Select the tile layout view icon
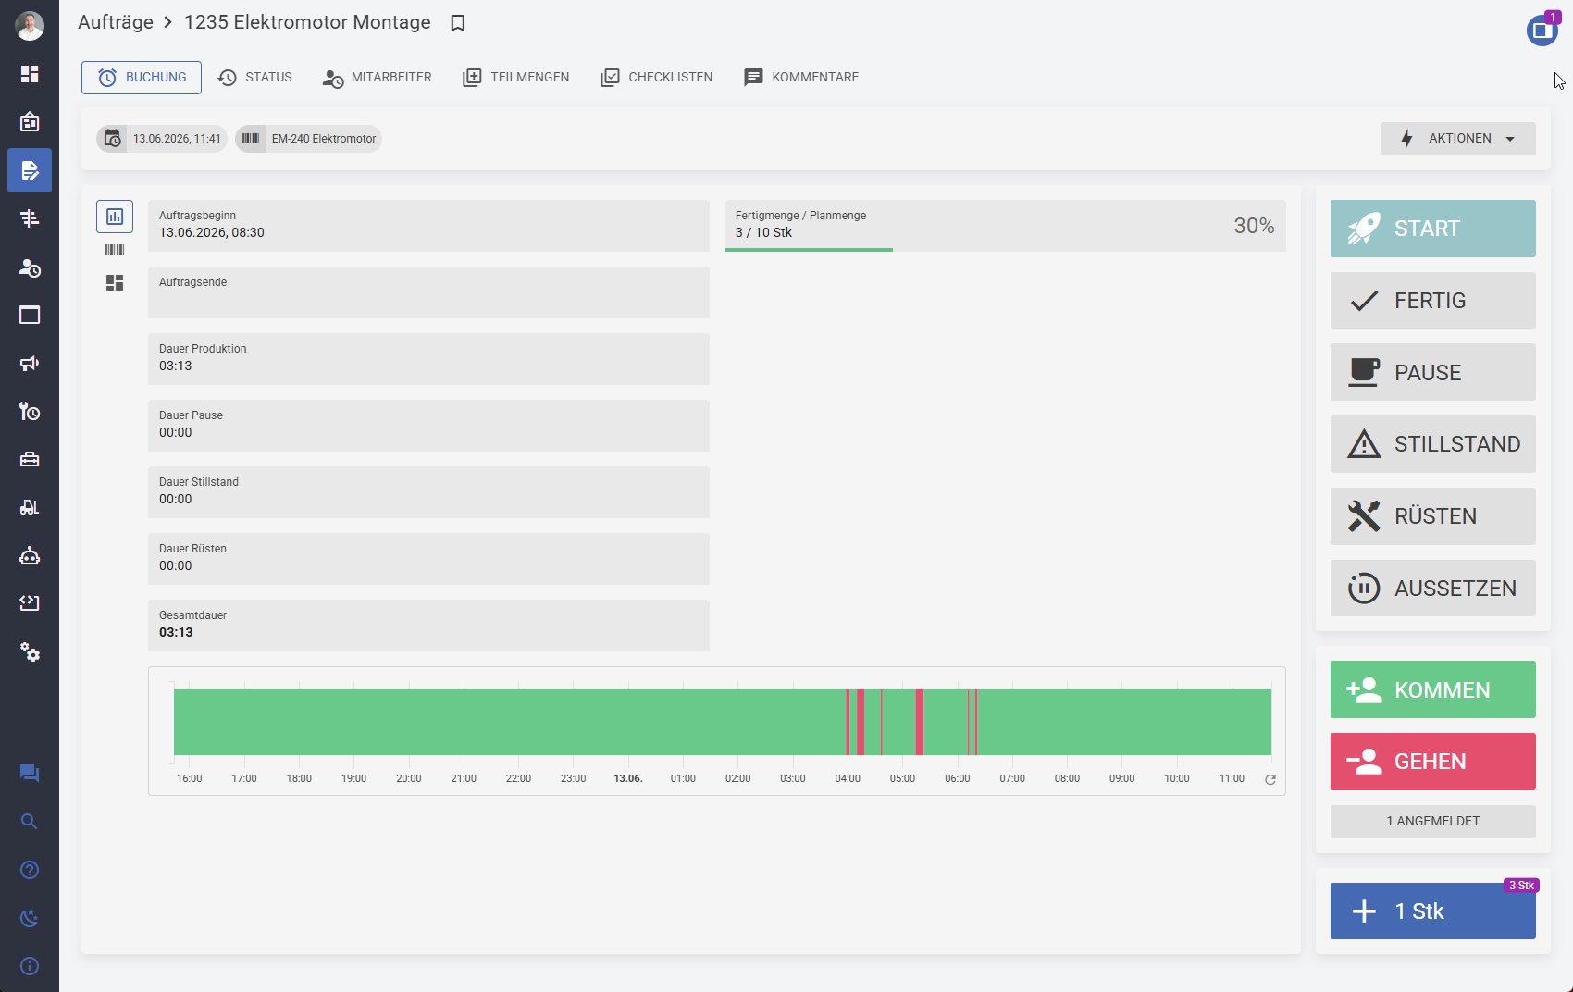This screenshot has width=1573, height=992. 115,283
